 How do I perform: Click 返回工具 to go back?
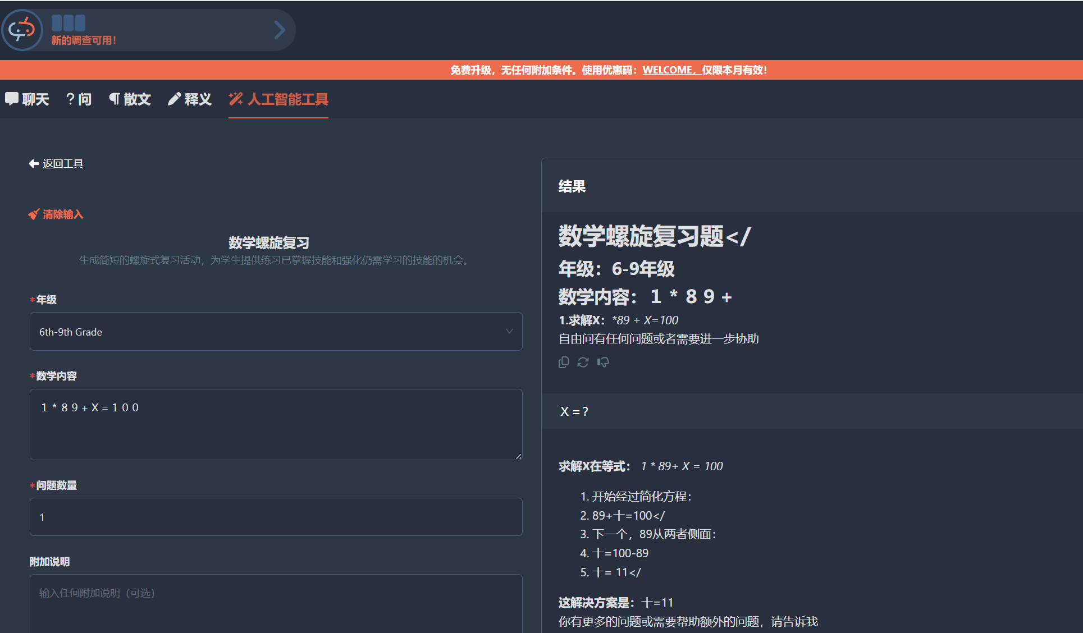click(x=62, y=163)
